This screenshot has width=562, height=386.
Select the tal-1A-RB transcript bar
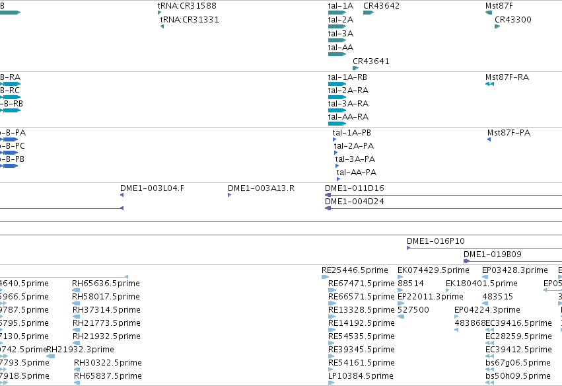point(337,84)
